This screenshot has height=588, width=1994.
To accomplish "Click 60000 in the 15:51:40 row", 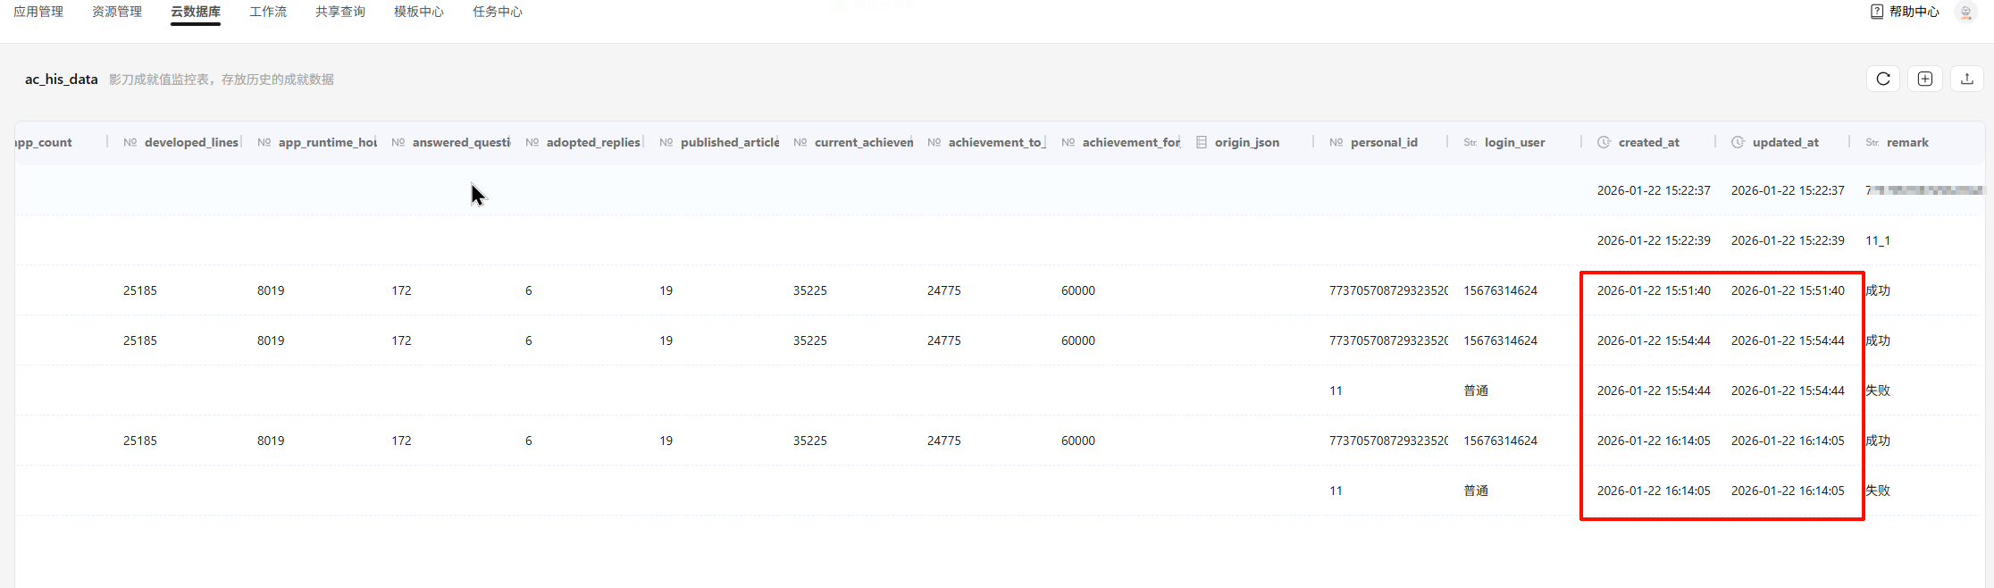I will (x=1078, y=290).
